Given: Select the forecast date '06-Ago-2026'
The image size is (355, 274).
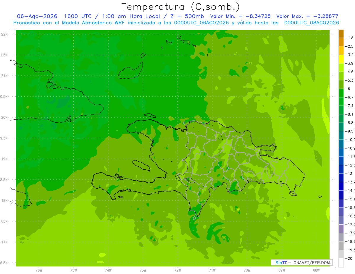Looking at the screenshot, I should pyautogui.click(x=37, y=16).
